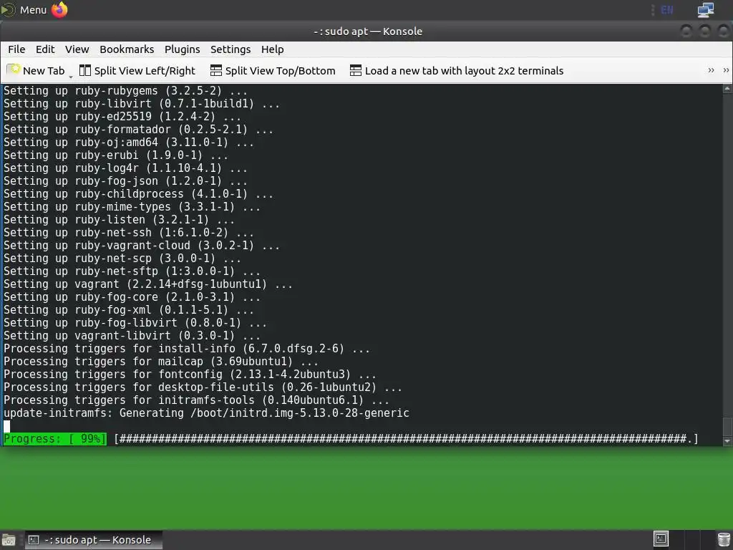Click the terminal scrollbar up arrow
Viewport: 733px width, 550px height.
click(727, 89)
